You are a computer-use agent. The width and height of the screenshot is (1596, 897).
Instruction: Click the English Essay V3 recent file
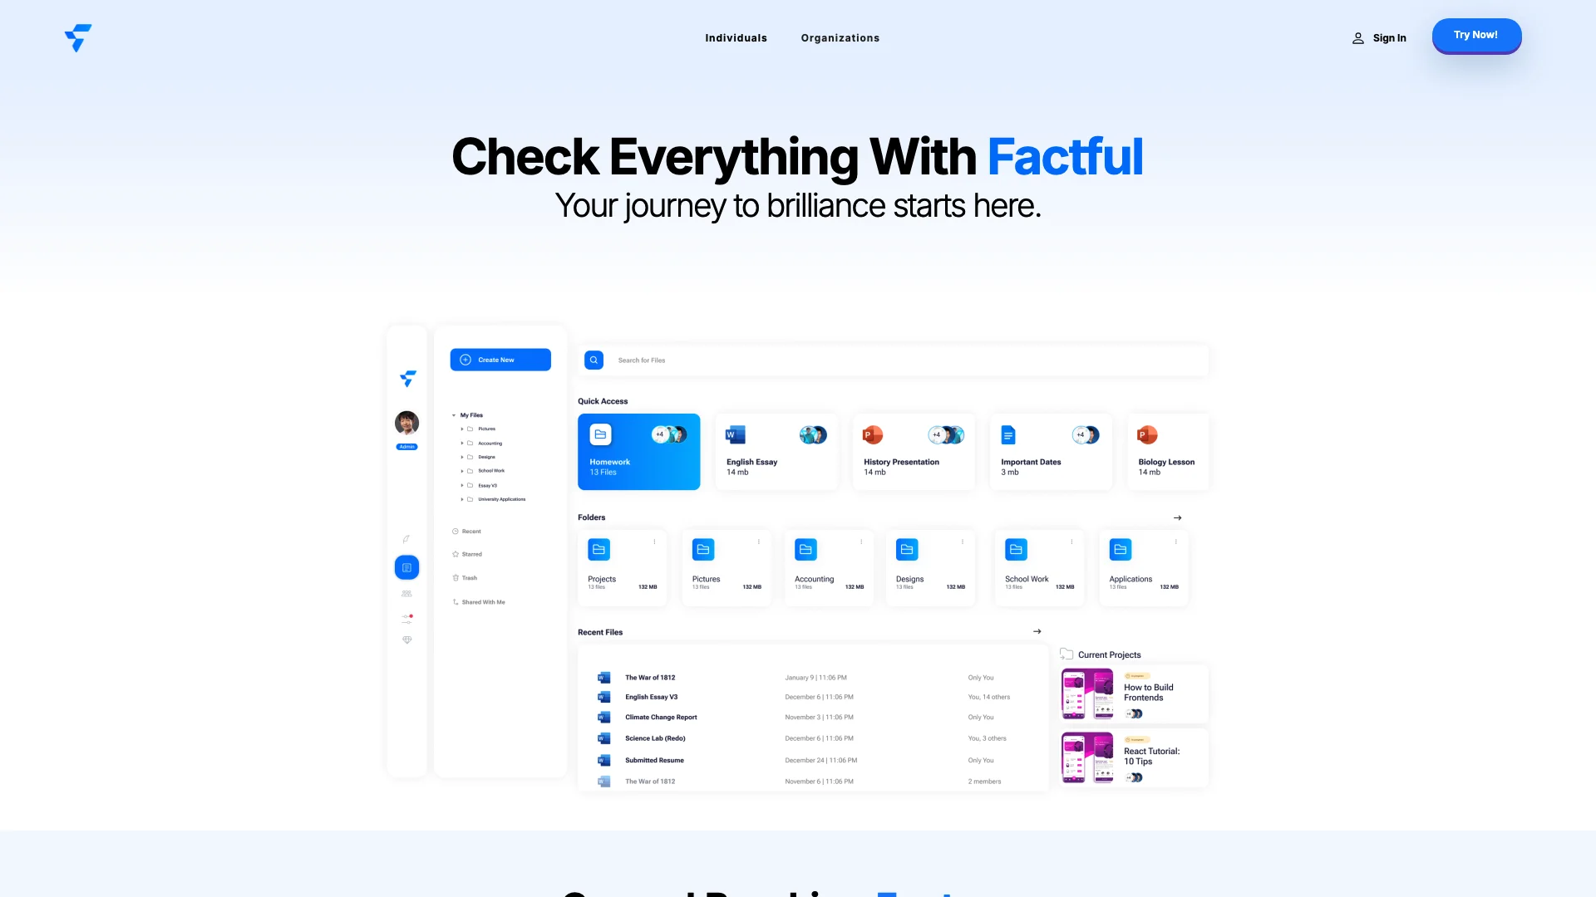point(651,697)
